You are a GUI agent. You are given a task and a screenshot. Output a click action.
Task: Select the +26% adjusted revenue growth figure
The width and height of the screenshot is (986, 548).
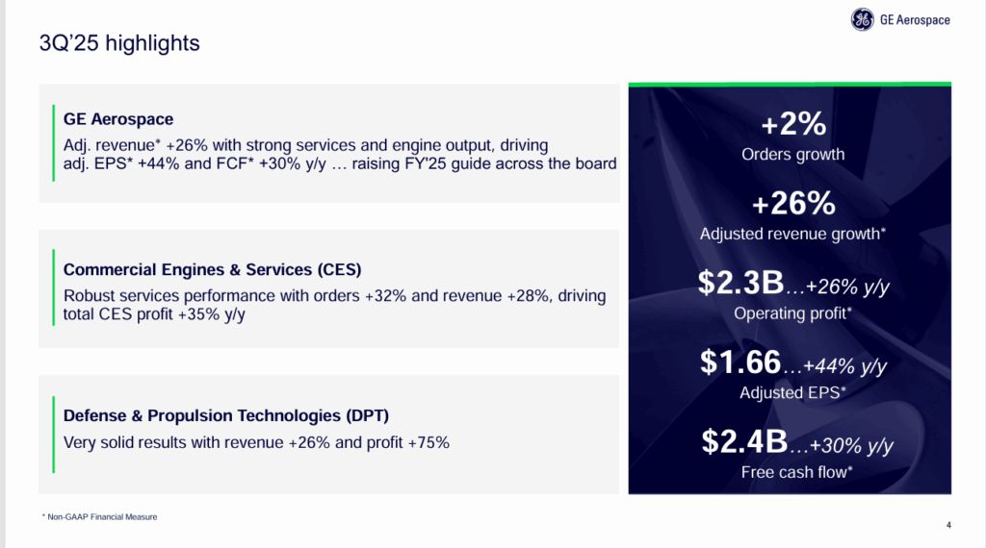(x=793, y=205)
